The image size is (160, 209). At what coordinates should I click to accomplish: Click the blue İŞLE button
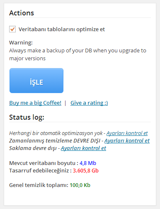pos(36,81)
